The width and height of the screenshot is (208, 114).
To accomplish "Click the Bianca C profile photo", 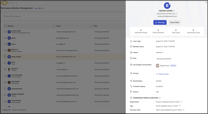I will tap(9, 50).
